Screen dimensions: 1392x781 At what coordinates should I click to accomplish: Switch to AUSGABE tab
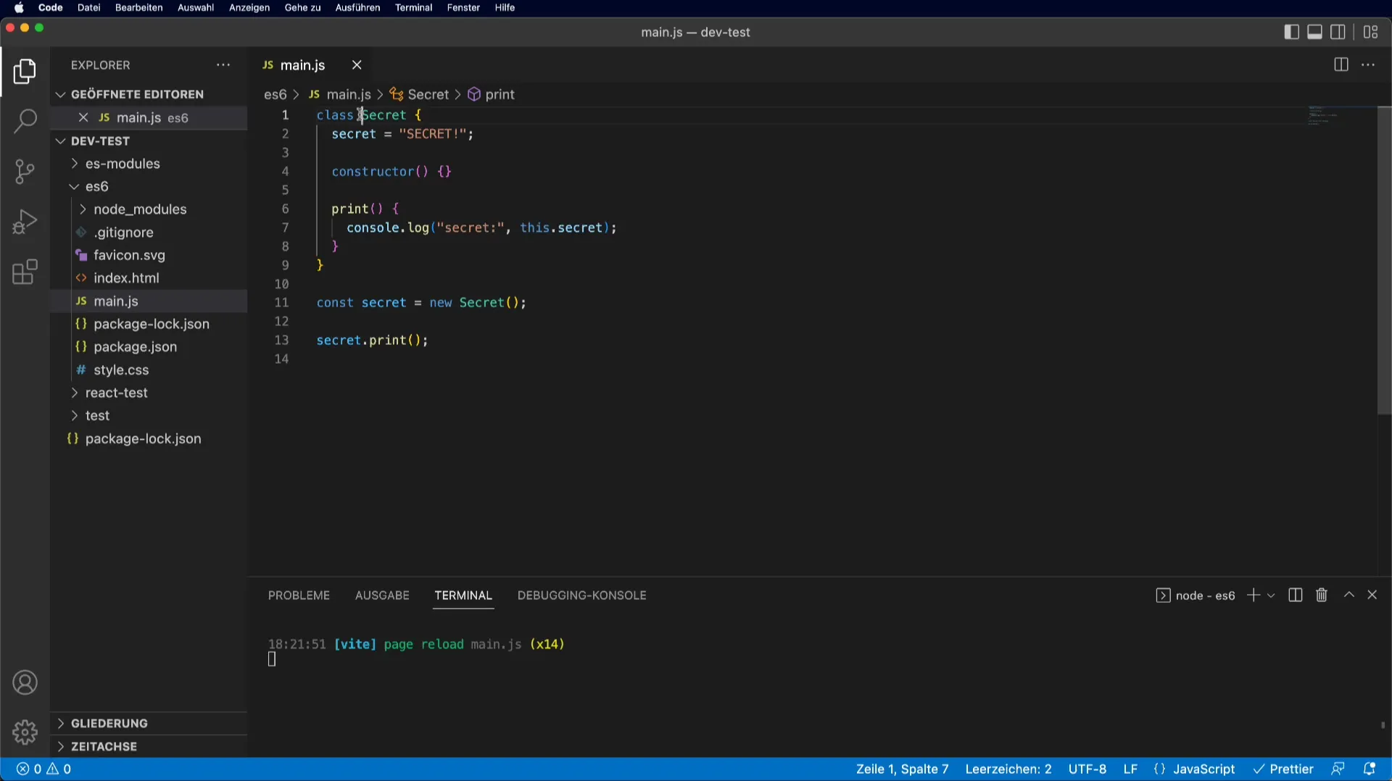pos(382,596)
